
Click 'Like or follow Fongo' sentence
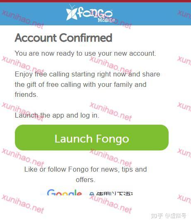point(85,175)
